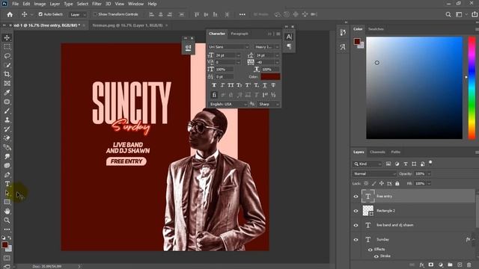Switch to the Swatches tab
The width and height of the screenshot is (479, 269).
pos(376,29)
